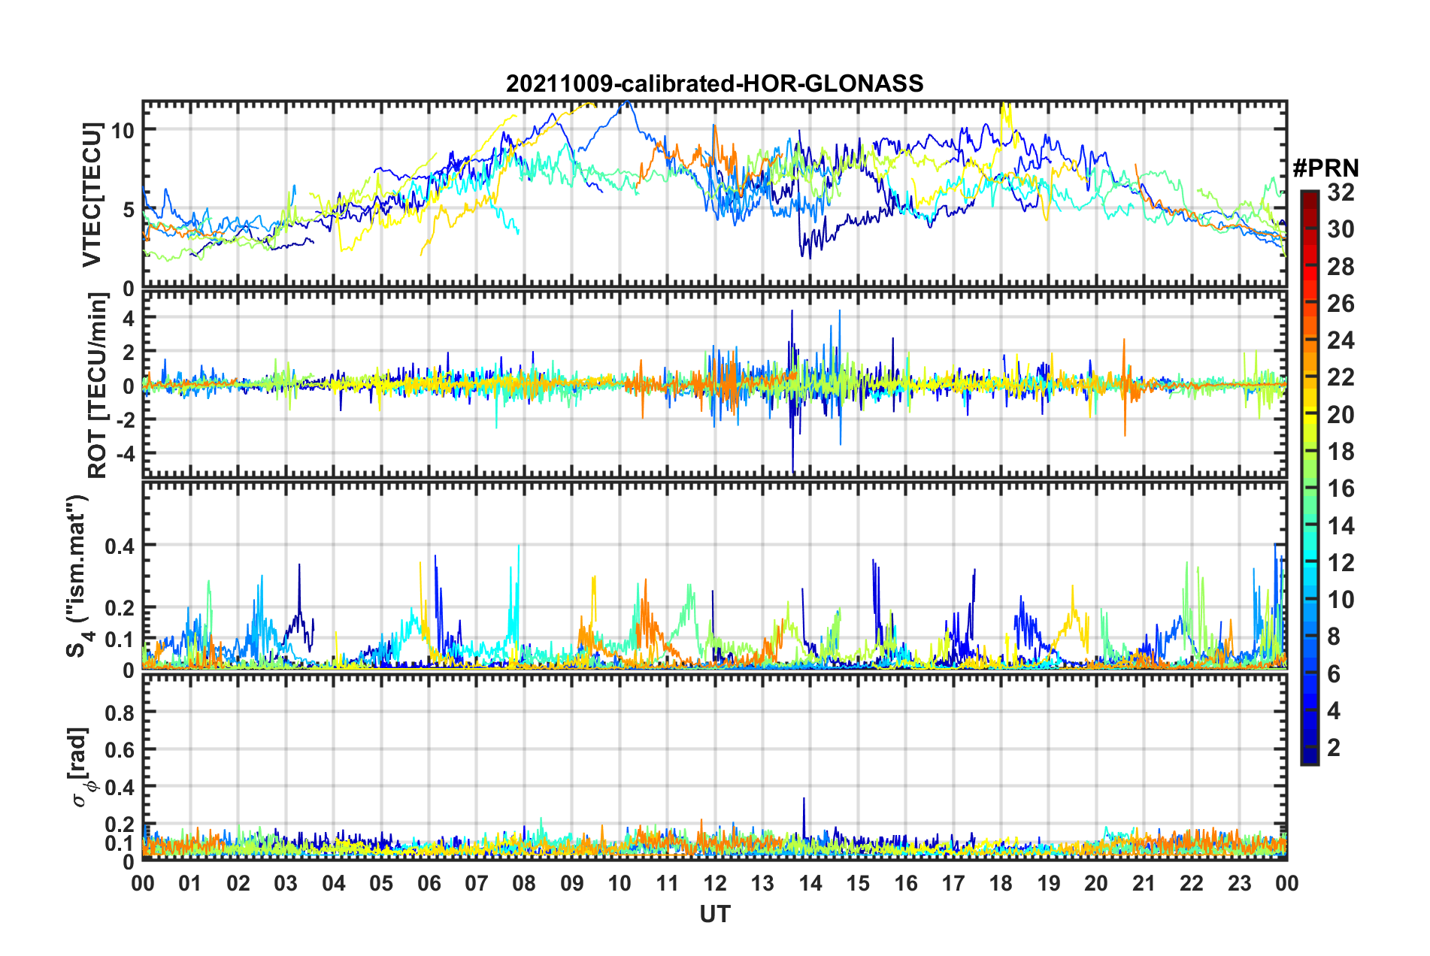Viewport: 1430px width, 956px height.
Task: Click the UT x-axis title
Action: point(714,914)
